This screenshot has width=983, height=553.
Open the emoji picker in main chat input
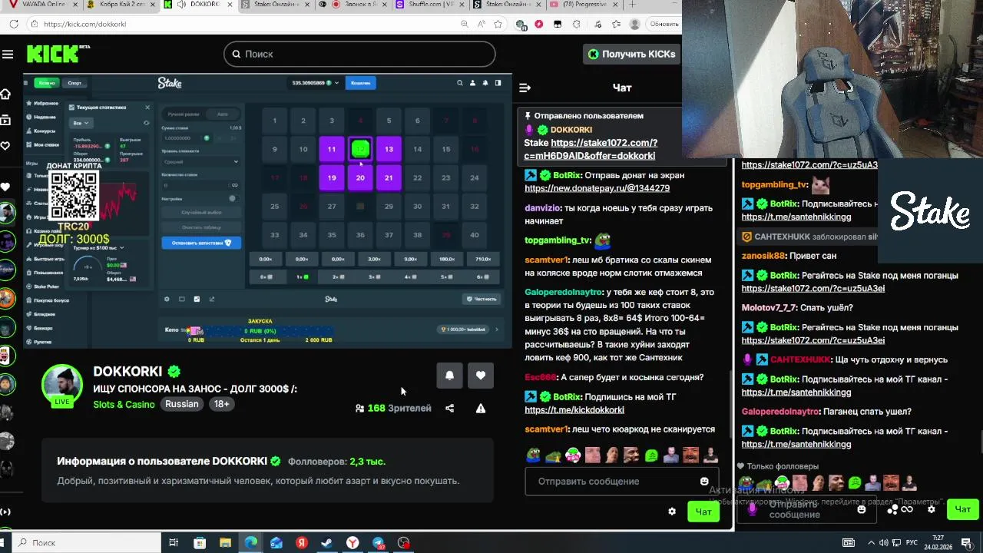(704, 481)
